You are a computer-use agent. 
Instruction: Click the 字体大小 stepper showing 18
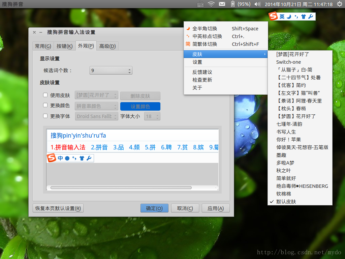coord(152,116)
